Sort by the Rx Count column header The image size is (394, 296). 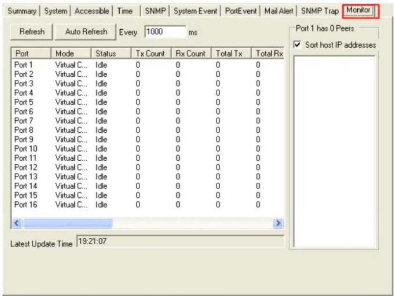tap(191, 53)
